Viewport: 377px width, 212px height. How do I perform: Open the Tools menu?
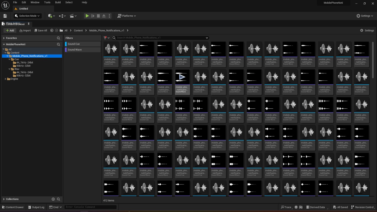(47, 2)
